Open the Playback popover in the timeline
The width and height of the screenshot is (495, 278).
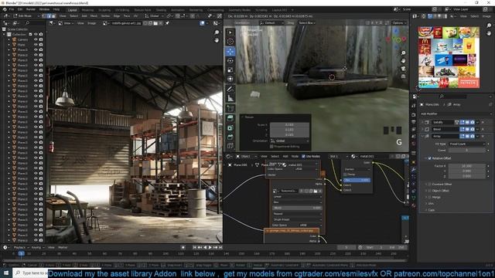[21, 247]
